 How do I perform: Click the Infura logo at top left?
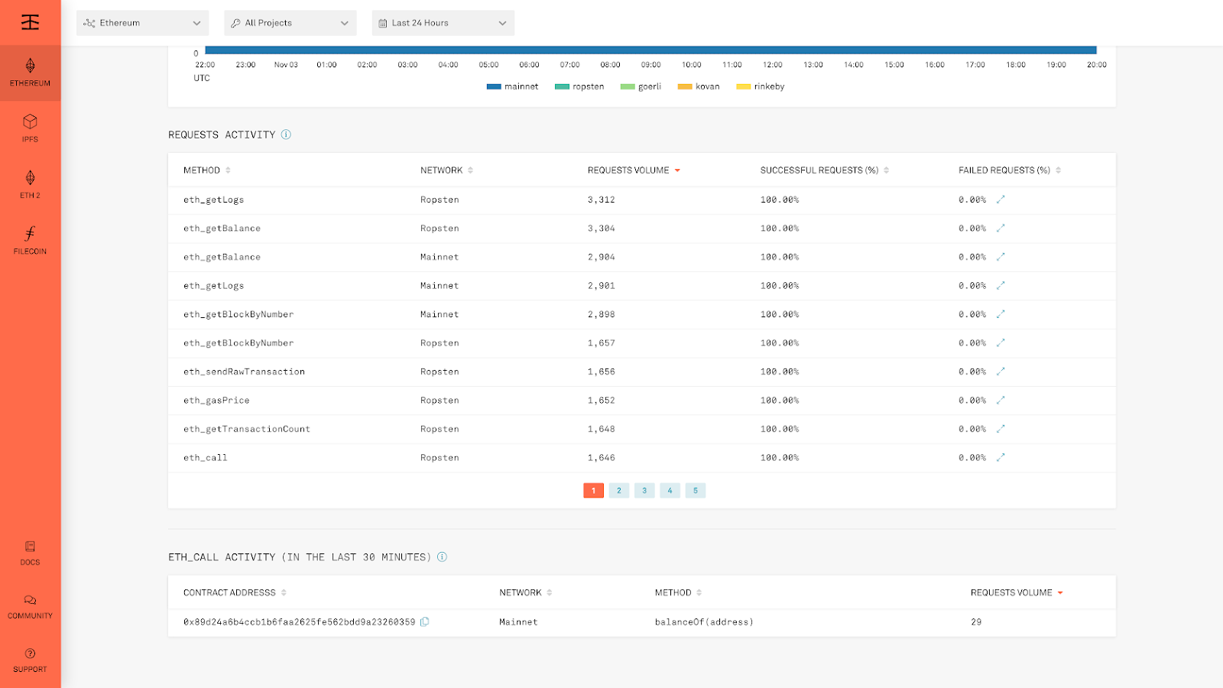click(30, 22)
